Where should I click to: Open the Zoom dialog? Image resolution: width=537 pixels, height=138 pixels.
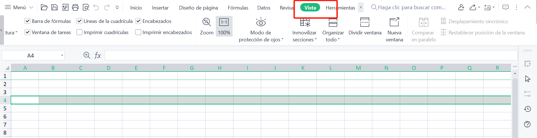206,27
